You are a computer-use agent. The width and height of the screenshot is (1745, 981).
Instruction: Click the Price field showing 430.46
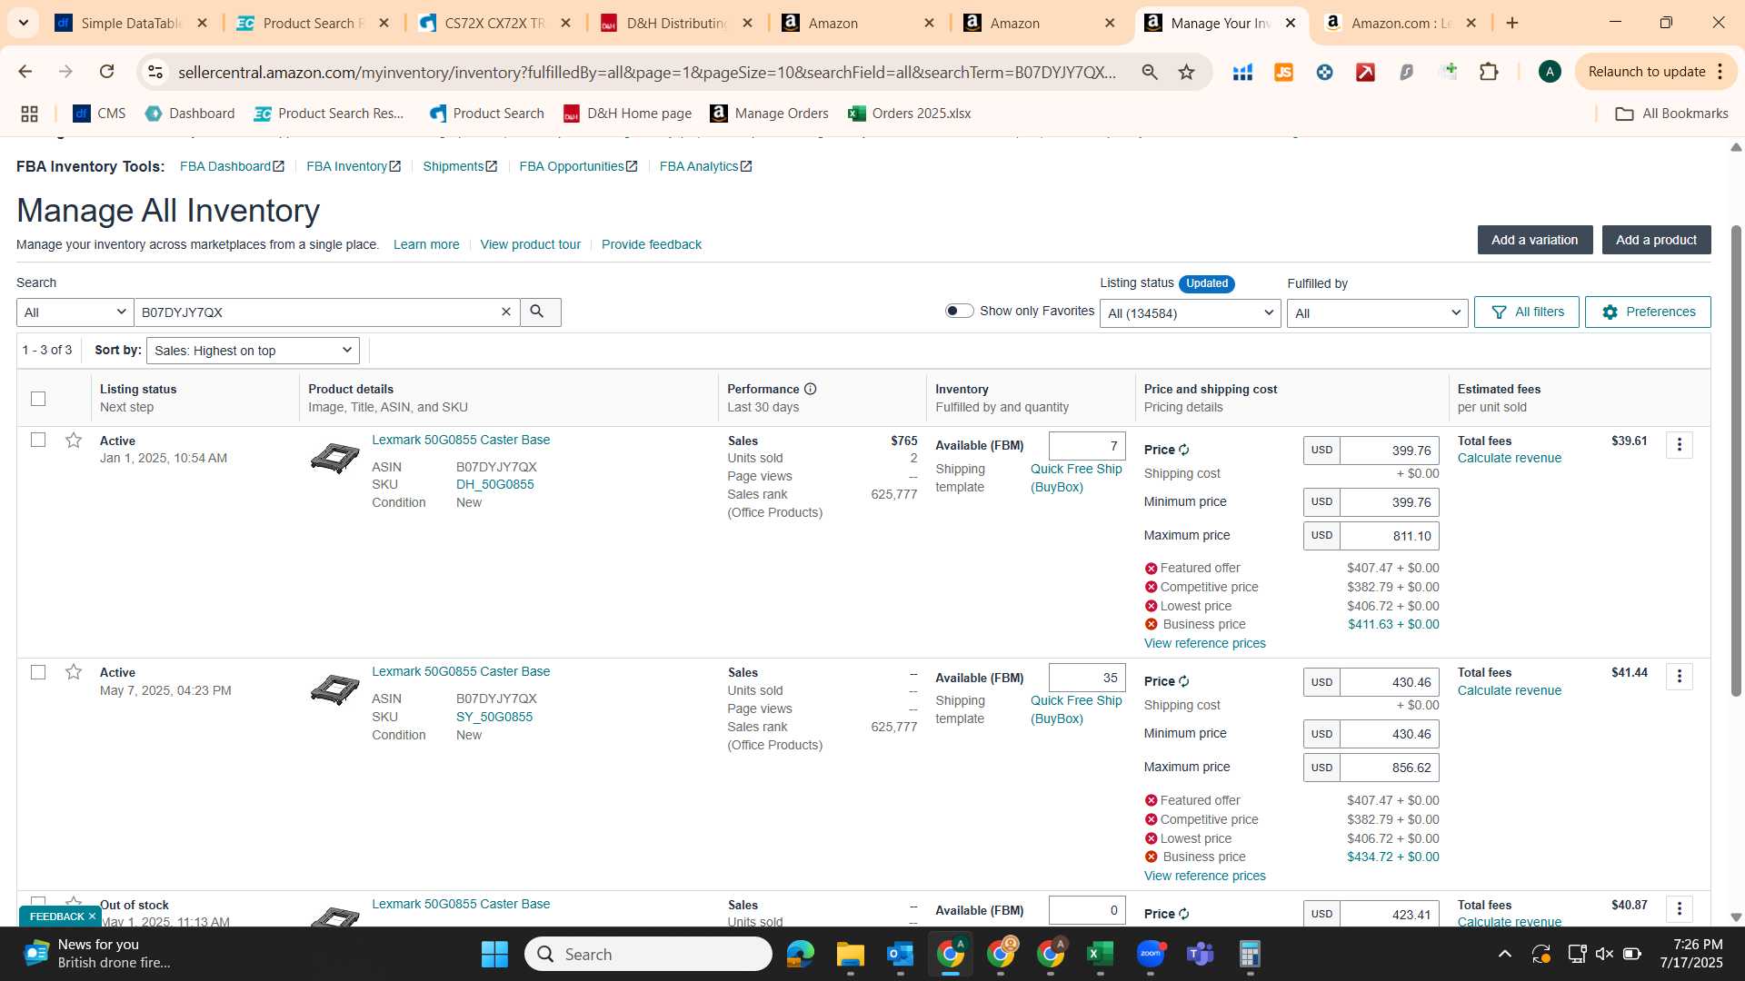pyautogui.click(x=1389, y=682)
